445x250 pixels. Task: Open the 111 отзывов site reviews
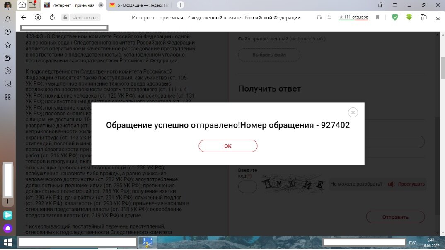click(353, 17)
